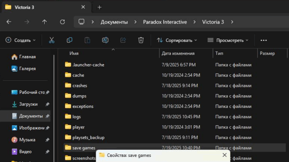The image size is (289, 162).
Task: Open the Создать dropdown menu
Action: coord(21,40)
